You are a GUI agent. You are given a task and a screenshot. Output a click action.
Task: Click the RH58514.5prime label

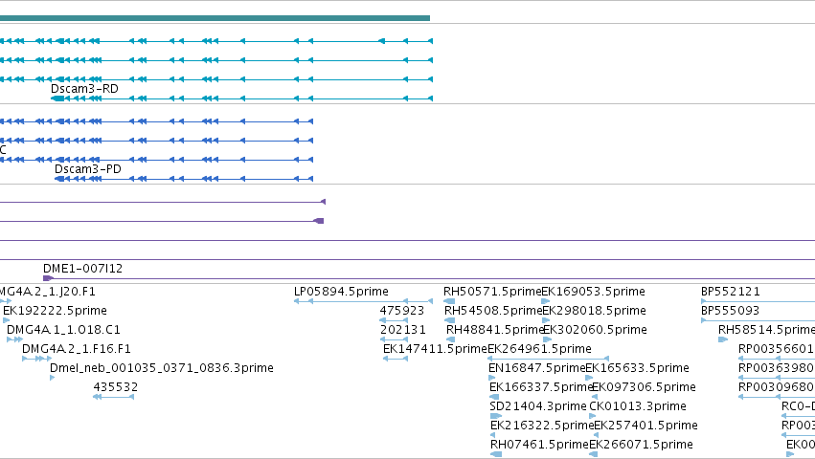coord(767,330)
